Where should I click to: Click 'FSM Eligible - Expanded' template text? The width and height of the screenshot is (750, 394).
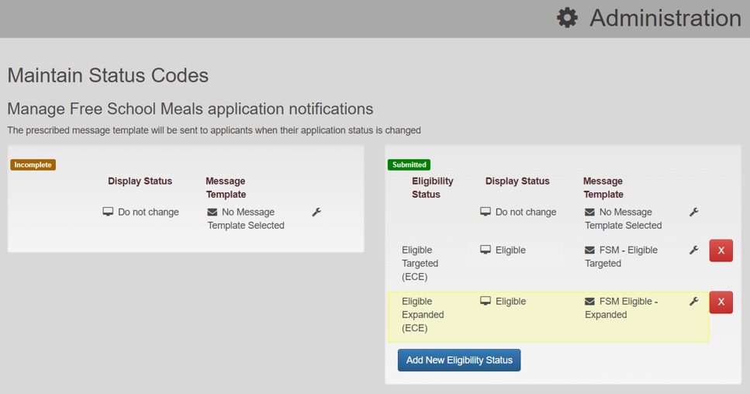(621, 308)
